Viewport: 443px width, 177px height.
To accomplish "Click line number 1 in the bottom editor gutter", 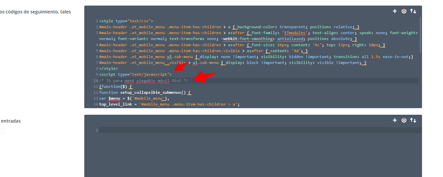I will click(97, 130).
